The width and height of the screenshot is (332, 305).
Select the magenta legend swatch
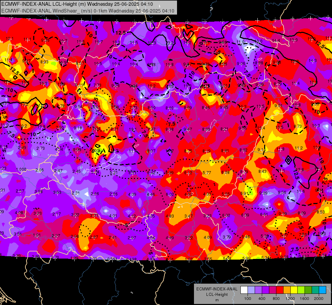point(273,290)
